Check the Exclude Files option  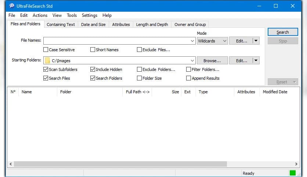139,50
